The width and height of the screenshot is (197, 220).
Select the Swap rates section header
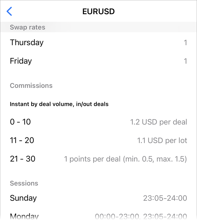point(28,27)
